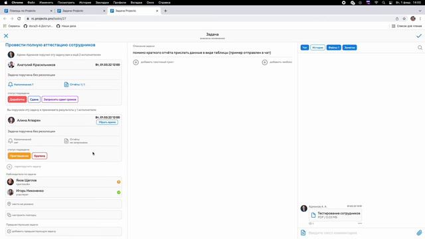Open a new browser tab with plus
425x239 pixels.
pos(165,11)
